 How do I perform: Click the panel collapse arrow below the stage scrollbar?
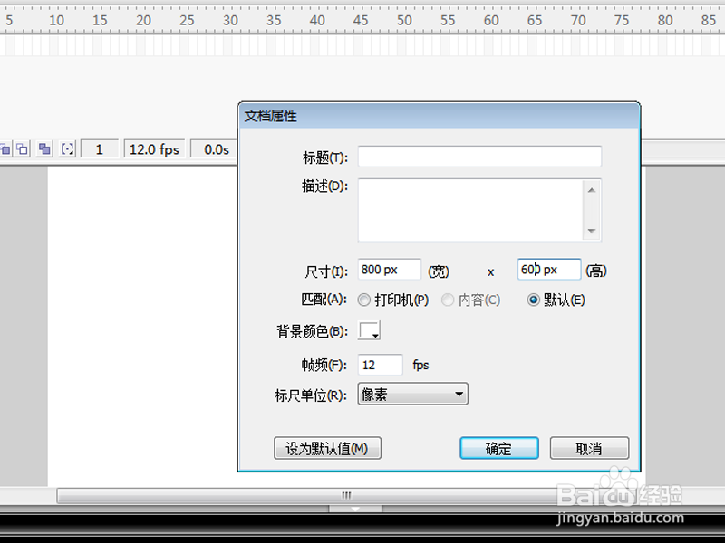tap(355, 509)
